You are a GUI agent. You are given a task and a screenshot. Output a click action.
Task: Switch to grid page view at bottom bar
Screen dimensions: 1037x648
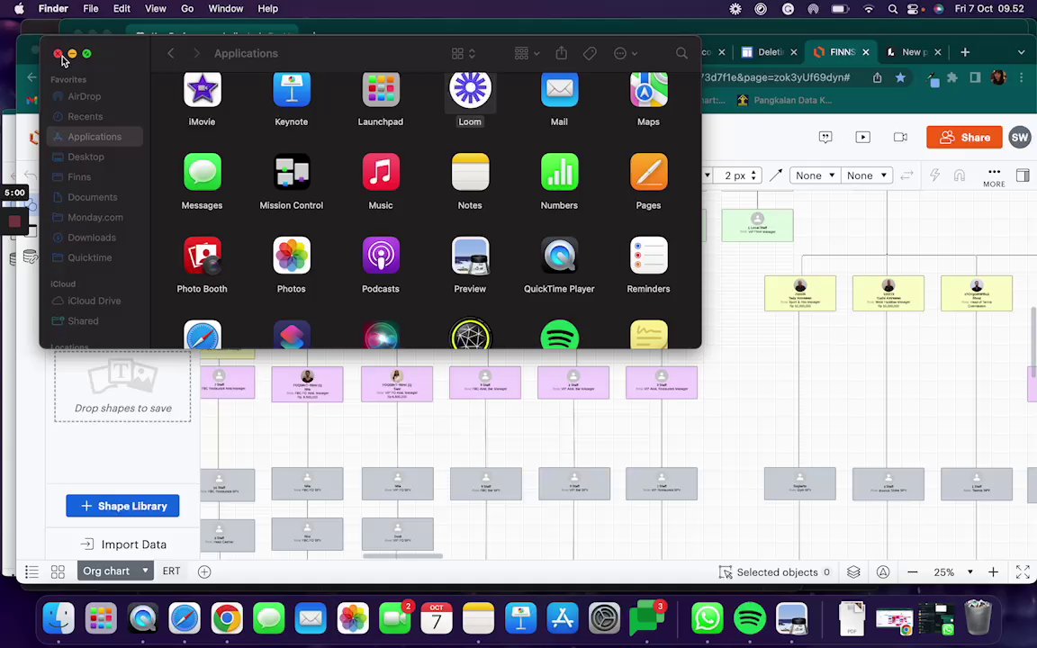pos(58,572)
